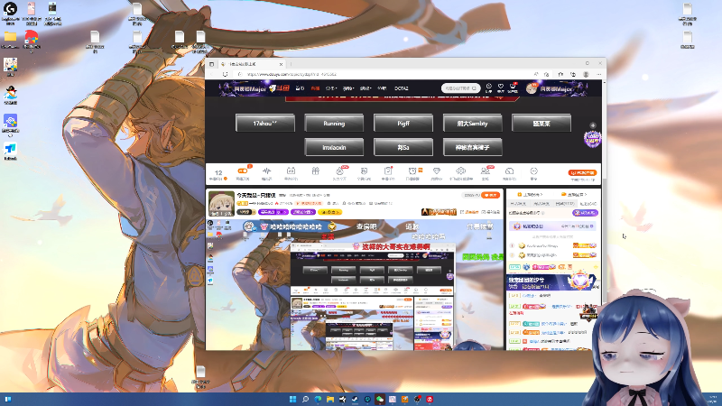Click the number 12 item in activity bar
The width and height of the screenshot is (722, 406).
coord(218,173)
